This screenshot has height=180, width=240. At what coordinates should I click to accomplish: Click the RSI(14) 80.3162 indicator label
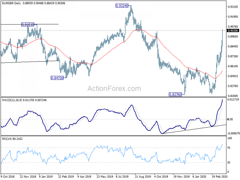click(x=12, y=139)
